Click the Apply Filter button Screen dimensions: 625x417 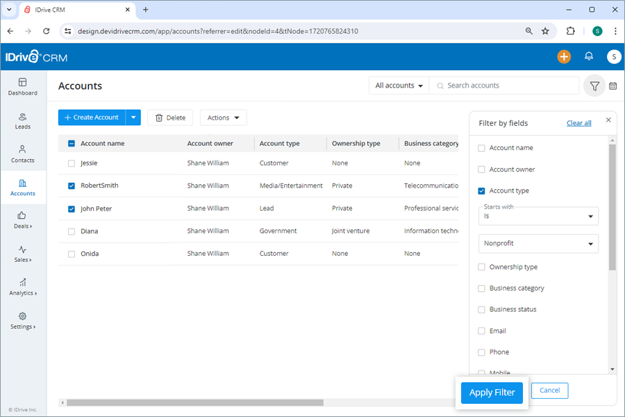tap(492, 393)
